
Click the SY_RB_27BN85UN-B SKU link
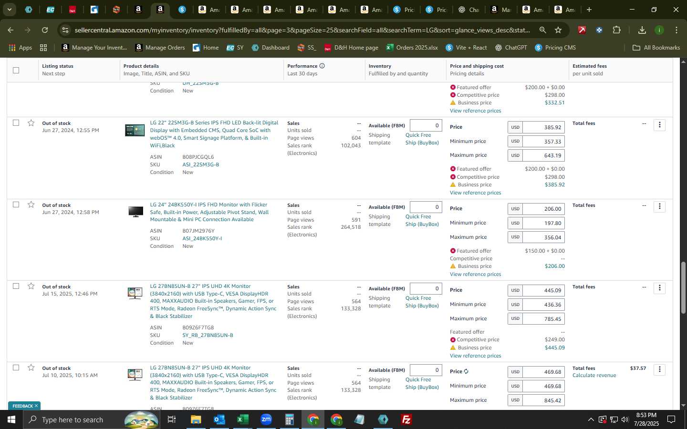pos(208,335)
